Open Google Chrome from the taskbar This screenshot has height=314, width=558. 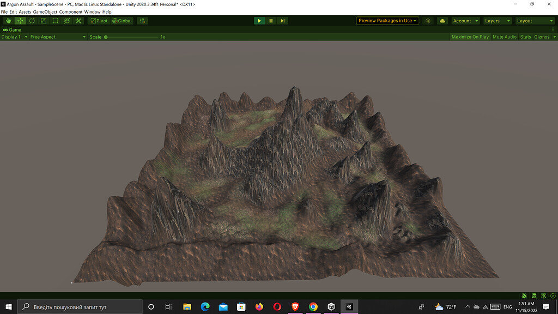(x=313, y=307)
